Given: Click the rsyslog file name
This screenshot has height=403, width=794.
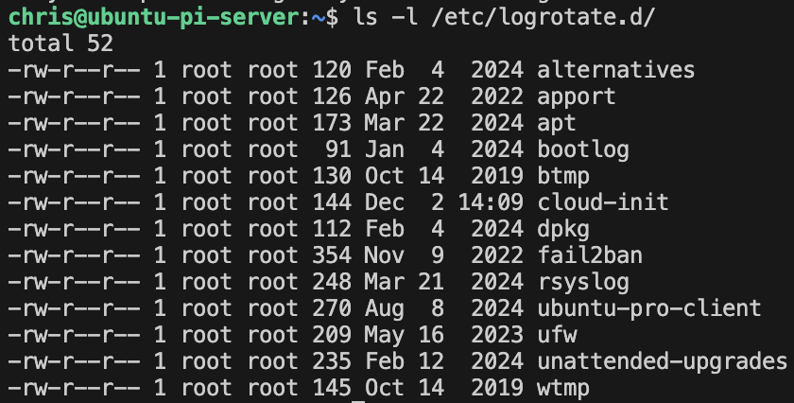Looking at the screenshot, I should 582,282.
